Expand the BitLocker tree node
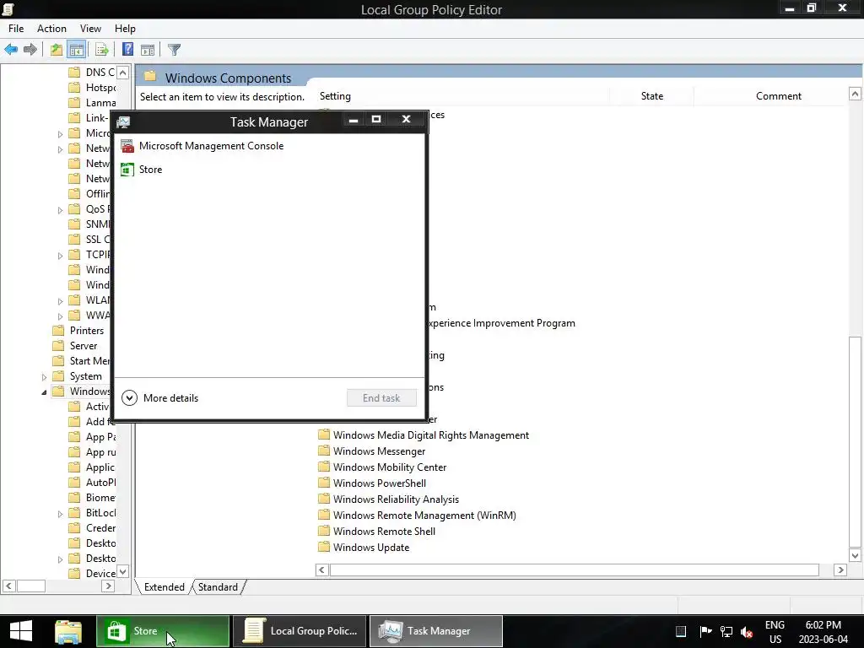Screen dimensions: 864x648 (x=60, y=514)
